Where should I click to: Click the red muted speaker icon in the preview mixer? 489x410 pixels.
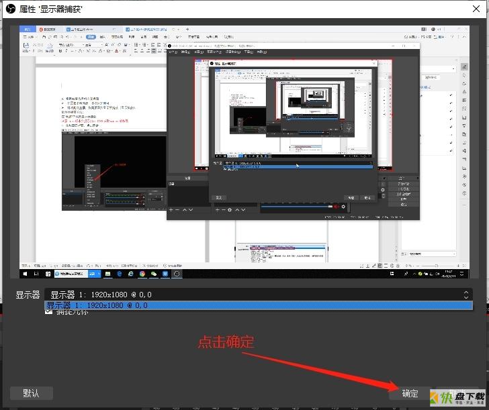pos(336,207)
